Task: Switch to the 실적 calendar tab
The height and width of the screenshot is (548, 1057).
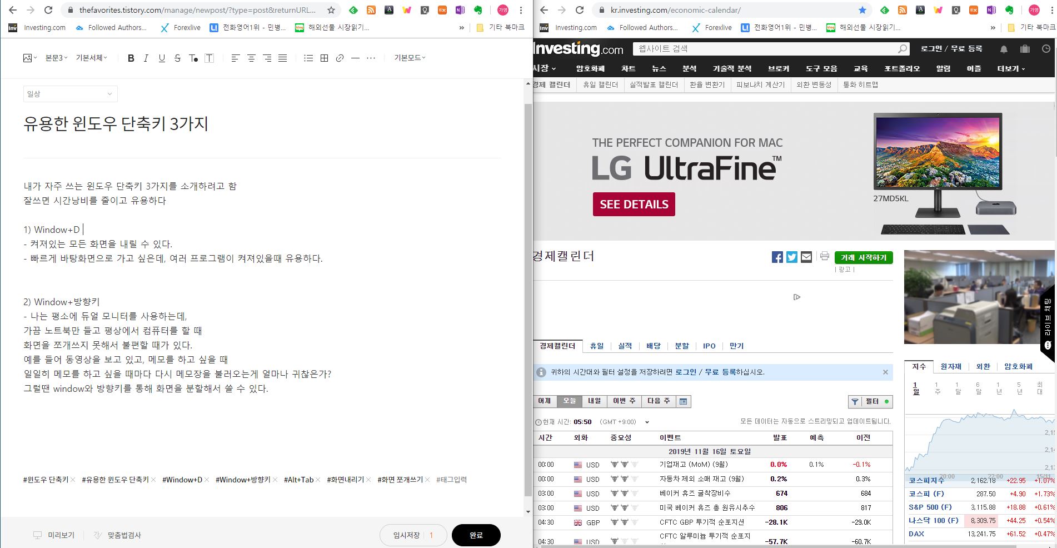Action: click(x=625, y=346)
